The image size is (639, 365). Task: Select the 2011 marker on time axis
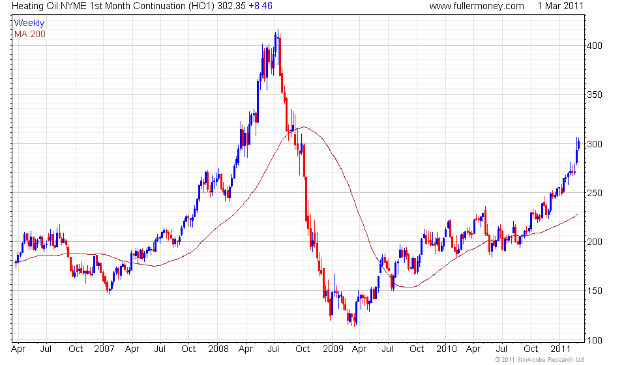[x=561, y=349]
